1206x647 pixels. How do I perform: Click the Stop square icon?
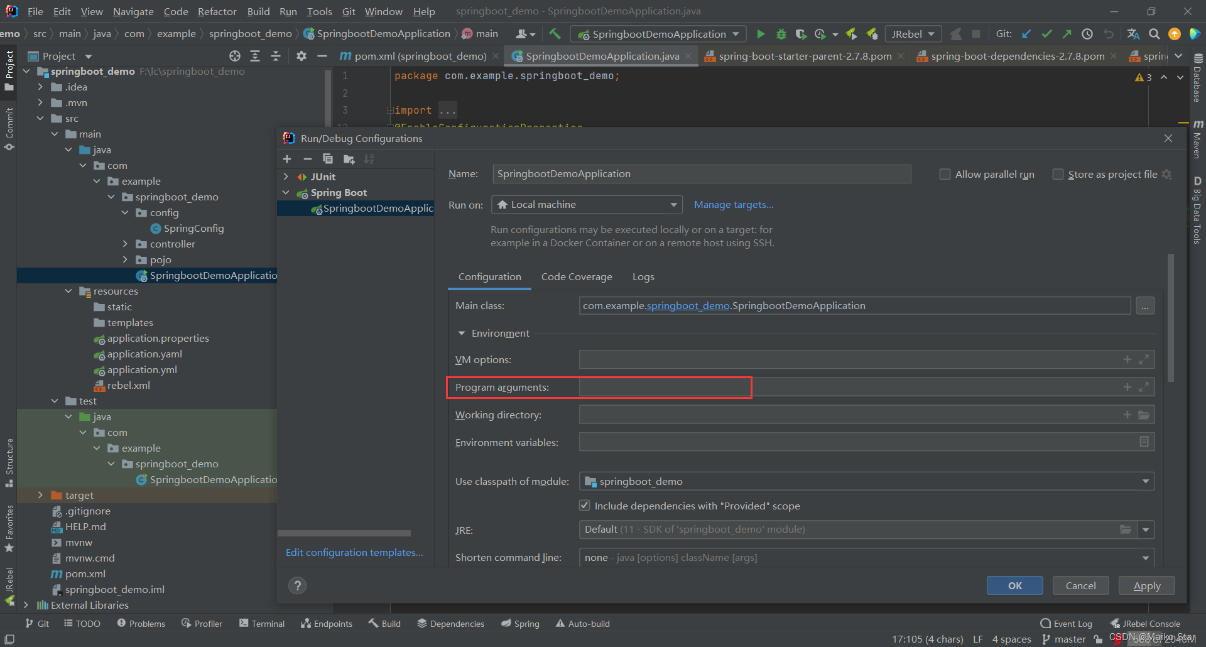point(976,34)
